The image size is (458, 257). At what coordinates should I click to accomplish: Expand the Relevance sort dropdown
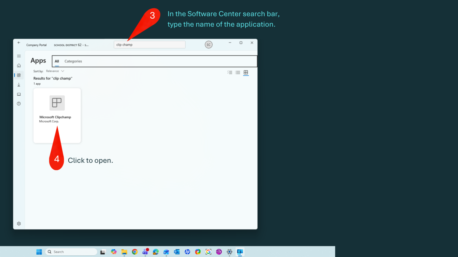click(x=55, y=71)
